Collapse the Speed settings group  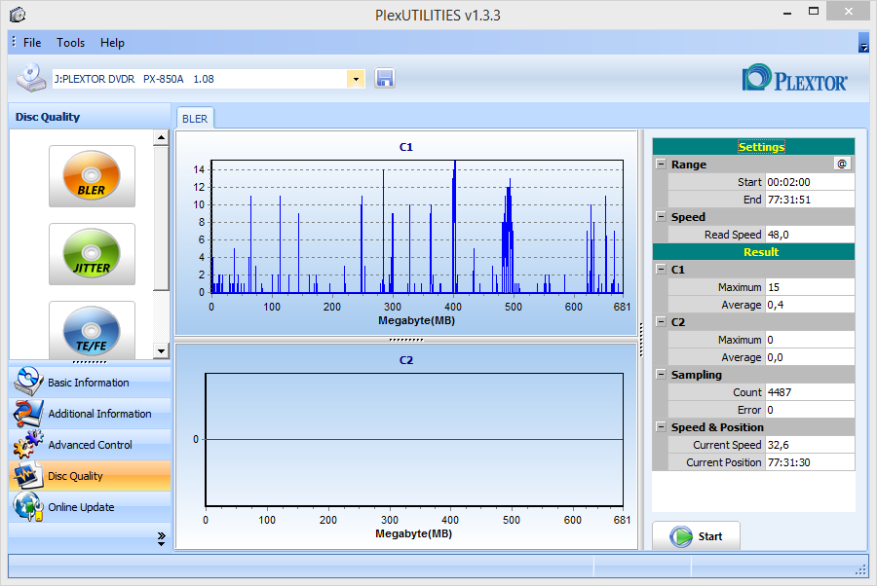click(661, 217)
